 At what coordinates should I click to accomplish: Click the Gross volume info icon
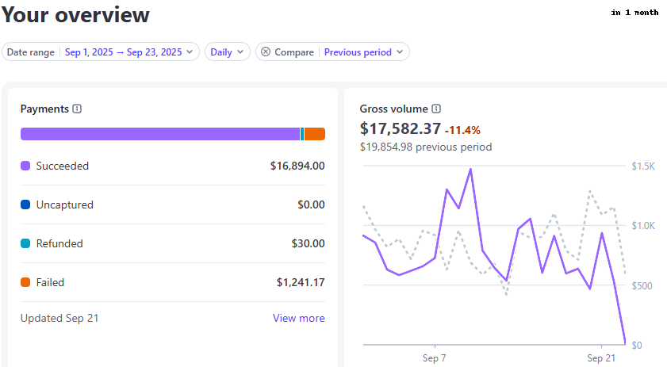[x=436, y=109]
